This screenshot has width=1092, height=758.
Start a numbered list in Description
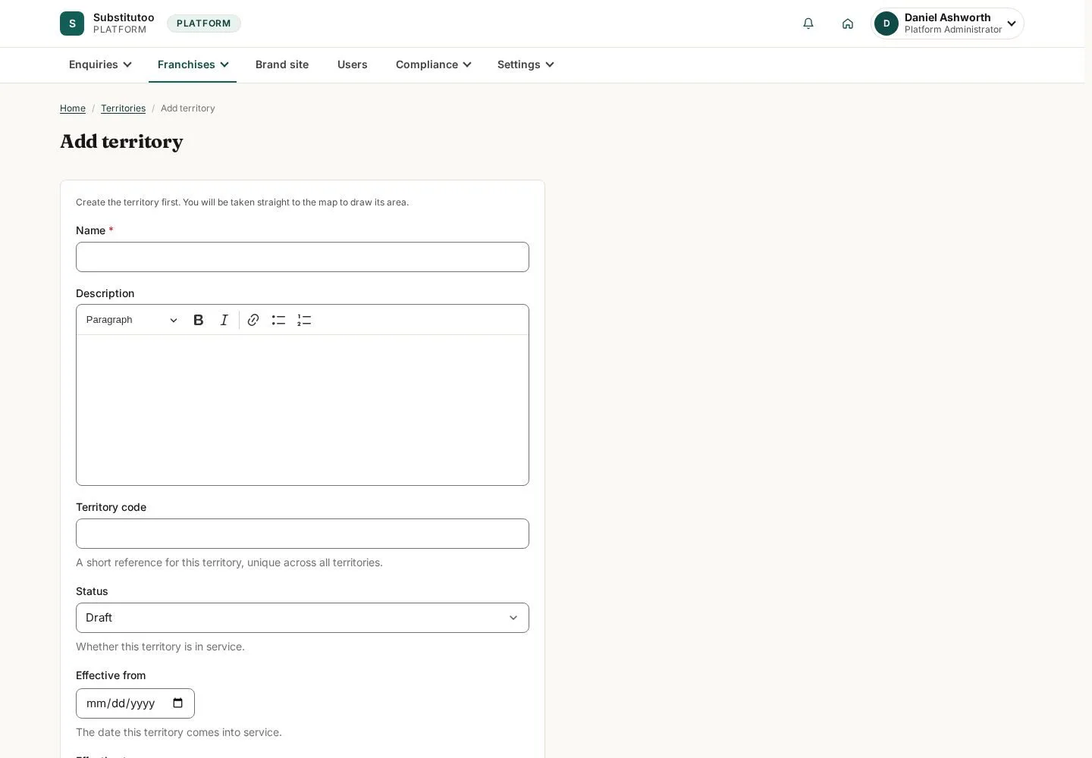(x=304, y=320)
